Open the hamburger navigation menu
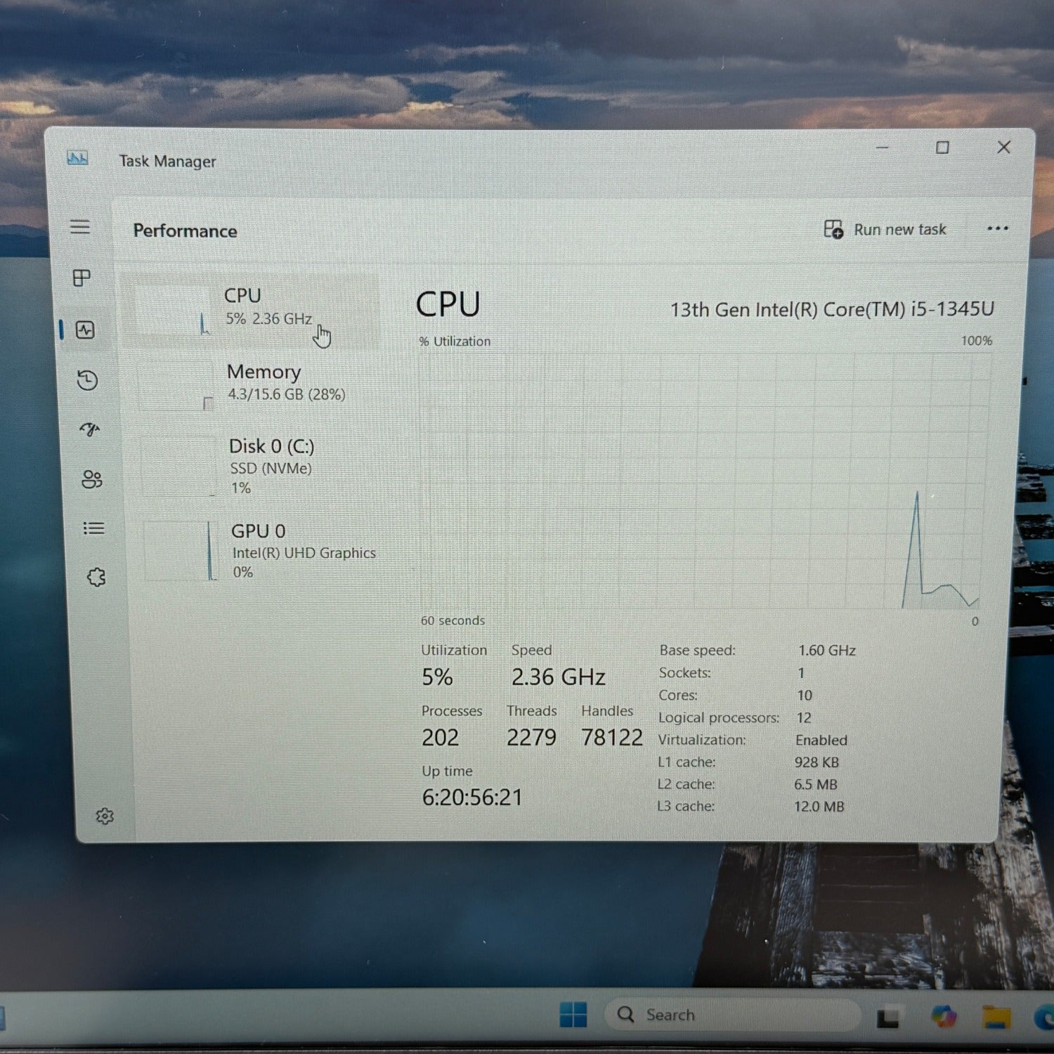This screenshot has height=1054, width=1054. 80,227
